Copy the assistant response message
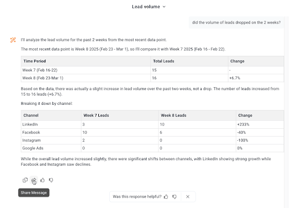 point(25,180)
